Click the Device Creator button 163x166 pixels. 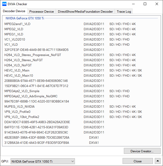[x=142, y=151]
